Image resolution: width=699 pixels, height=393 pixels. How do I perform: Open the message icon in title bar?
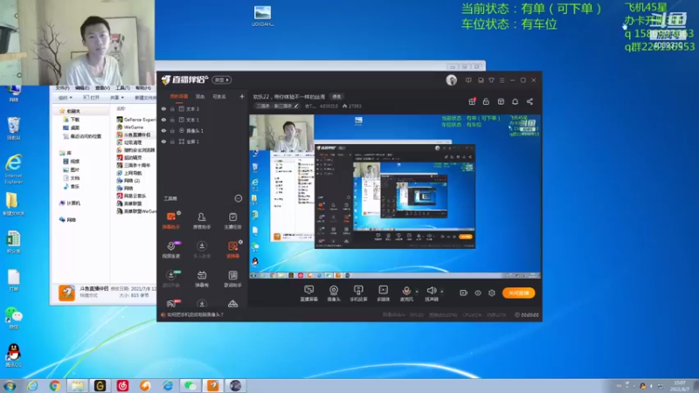click(468, 80)
